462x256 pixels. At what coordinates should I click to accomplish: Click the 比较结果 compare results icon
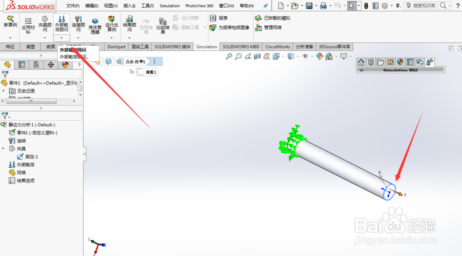point(163,26)
